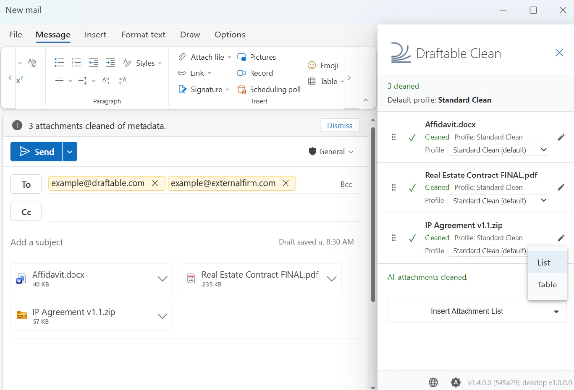Switch to the Insert tab
Viewport: 574px width, 390px height.
click(95, 35)
